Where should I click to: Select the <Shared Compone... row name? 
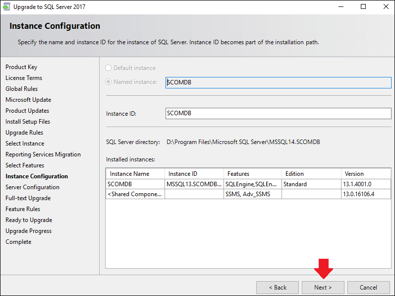tap(135, 194)
